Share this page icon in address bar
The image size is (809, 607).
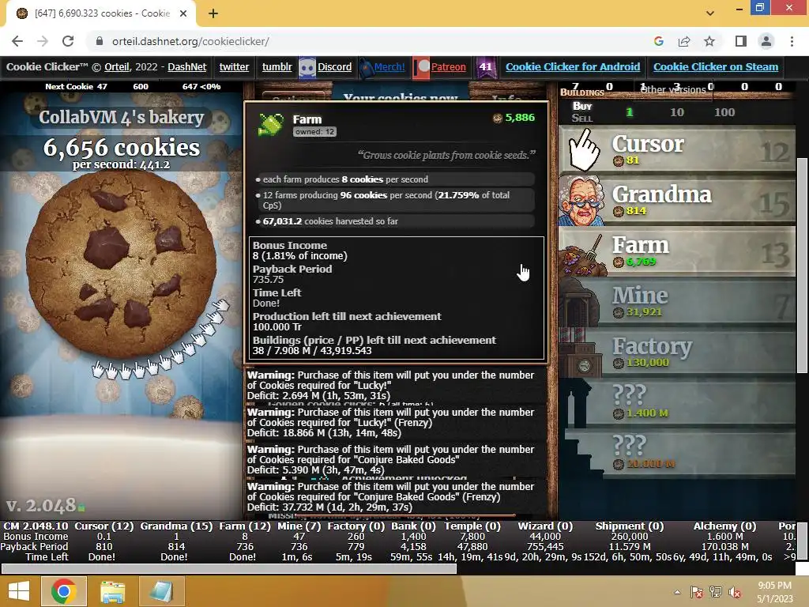(684, 41)
